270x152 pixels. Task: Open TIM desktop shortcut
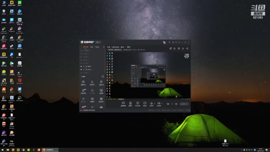(12, 55)
